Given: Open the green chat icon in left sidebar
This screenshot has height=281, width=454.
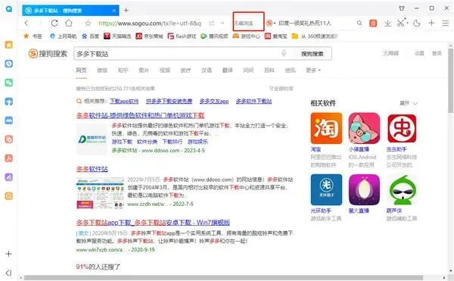Looking at the screenshot, I should click(8, 83).
